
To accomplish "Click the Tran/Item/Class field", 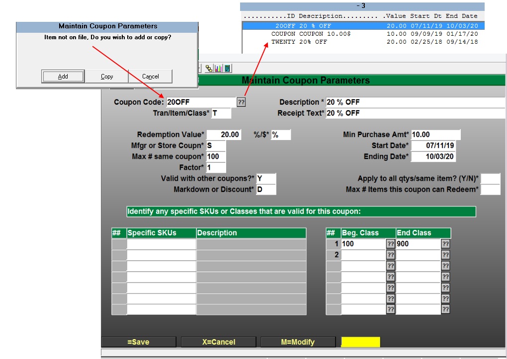I will tap(221, 113).
